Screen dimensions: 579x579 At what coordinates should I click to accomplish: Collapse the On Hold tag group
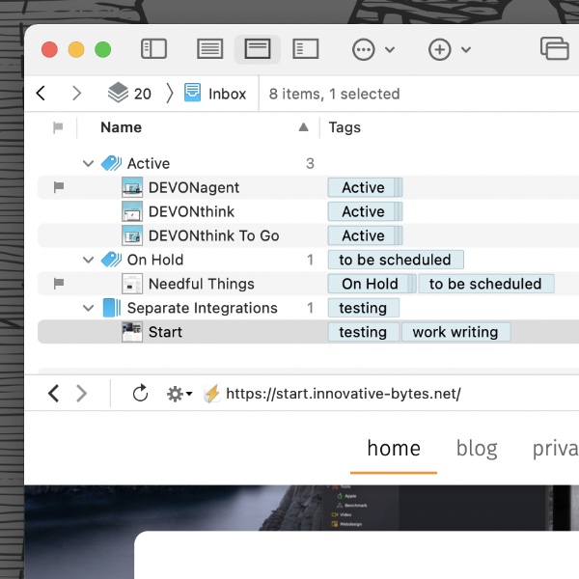pos(88,260)
